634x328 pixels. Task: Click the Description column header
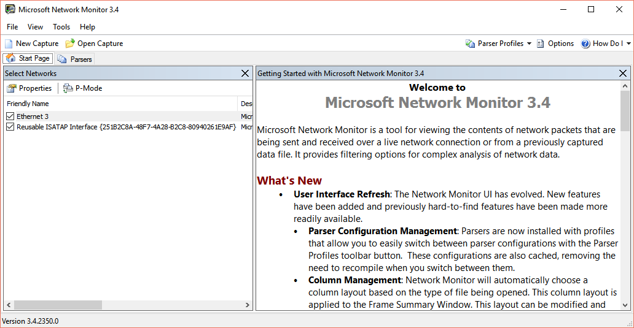(246, 104)
